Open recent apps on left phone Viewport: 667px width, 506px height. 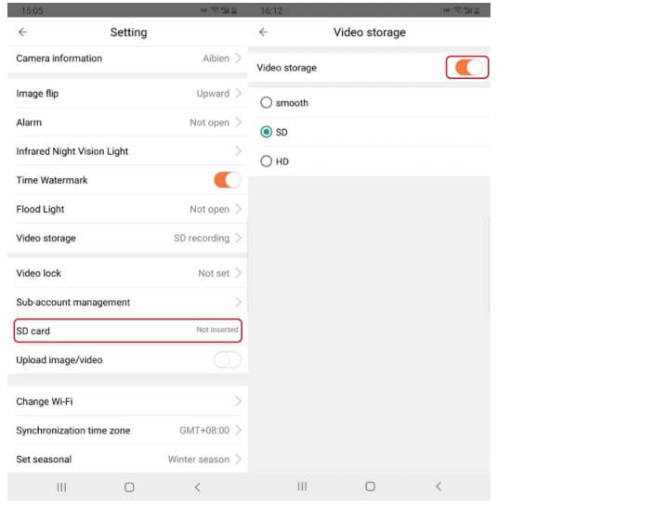pyautogui.click(x=61, y=487)
